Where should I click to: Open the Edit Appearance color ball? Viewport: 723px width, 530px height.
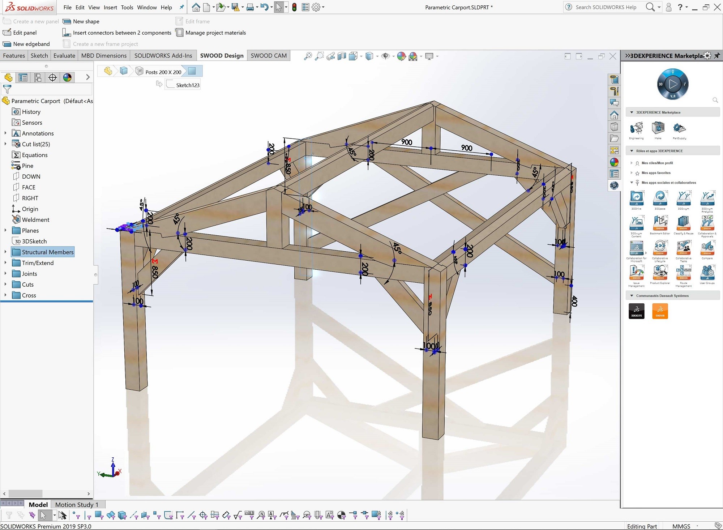(401, 56)
